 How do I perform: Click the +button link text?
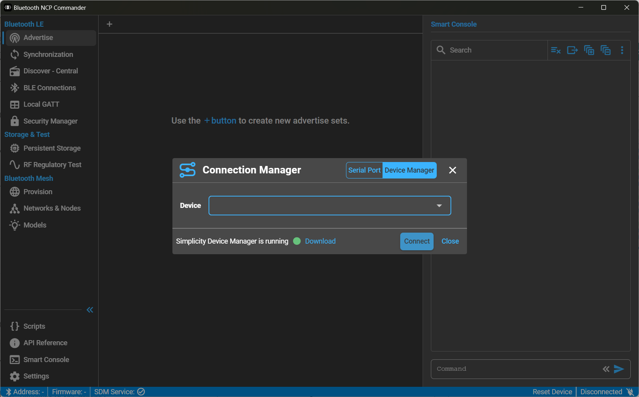[220, 121]
